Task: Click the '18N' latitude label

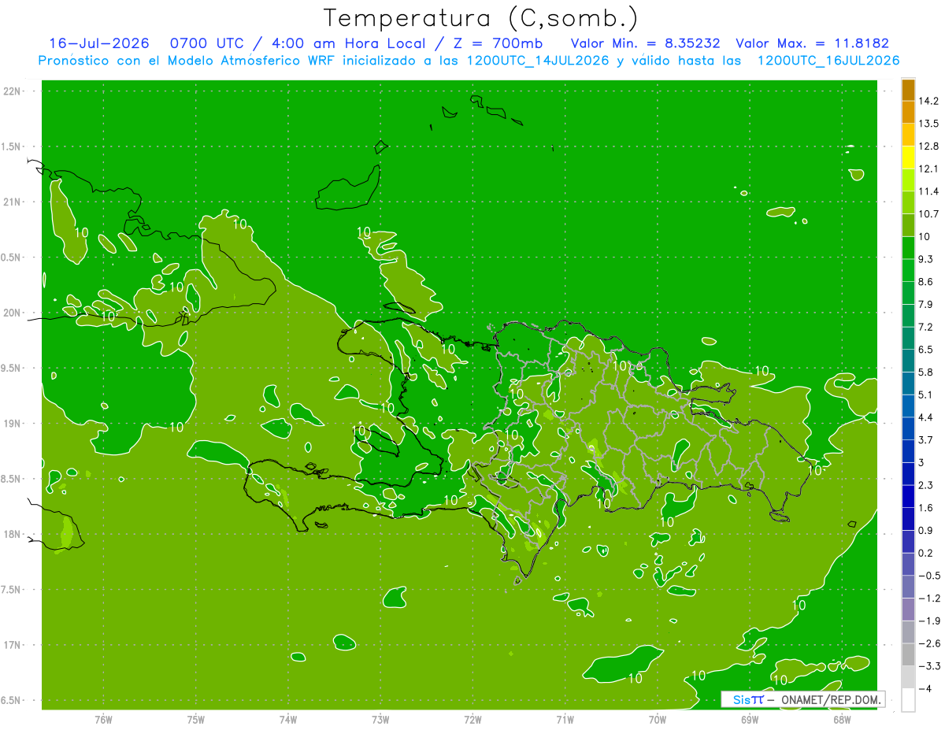Action: [x=13, y=534]
